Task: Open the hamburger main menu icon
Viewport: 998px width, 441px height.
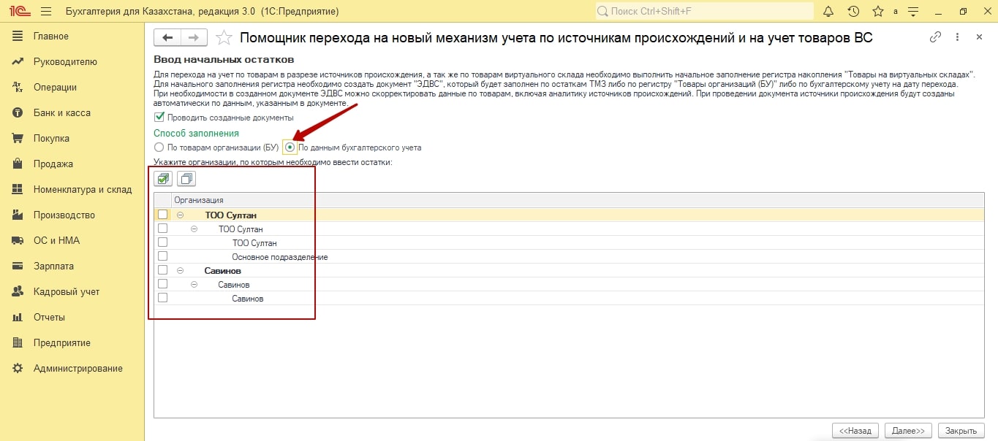Action: [46, 12]
